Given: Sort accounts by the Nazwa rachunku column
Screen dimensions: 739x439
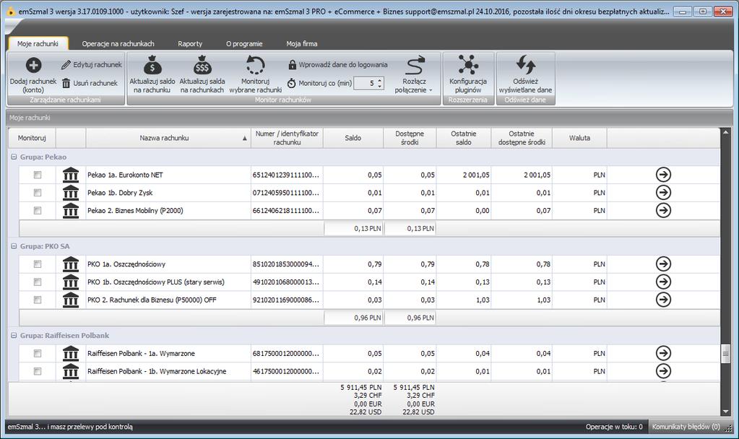Looking at the screenshot, I should click(x=168, y=138).
